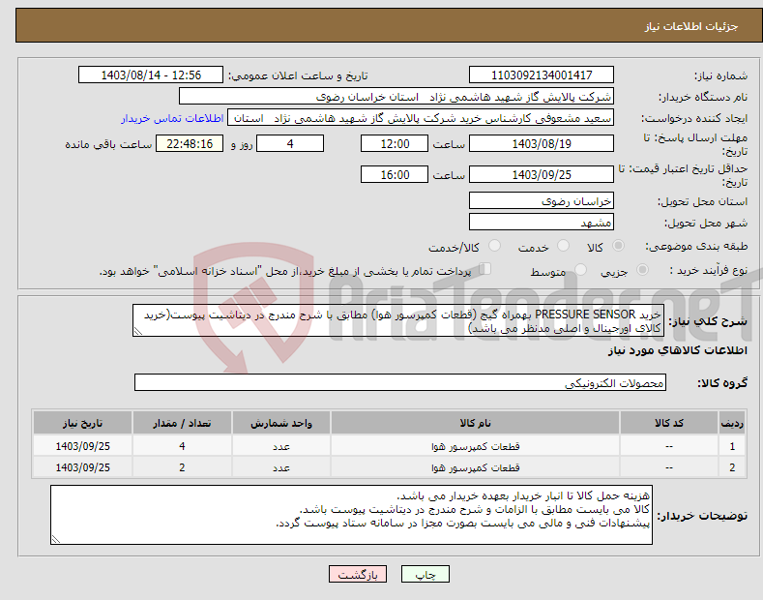
Task: Click the delivery province field خراسان رضوی
Action: (542, 200)
